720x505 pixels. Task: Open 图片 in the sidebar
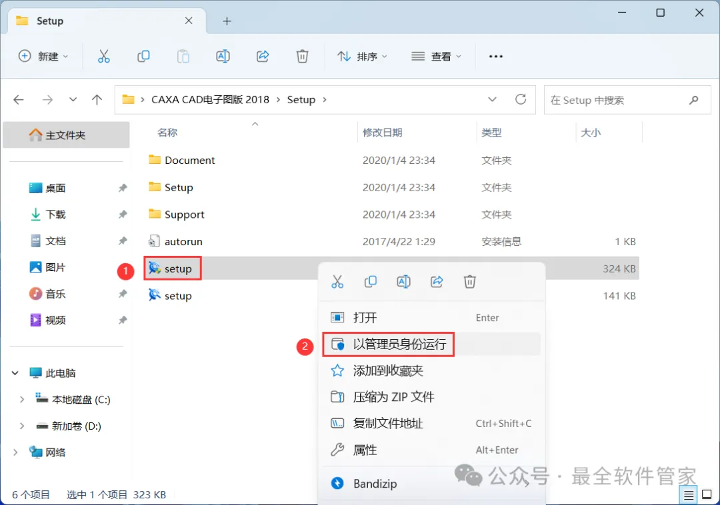coord(55,267)
